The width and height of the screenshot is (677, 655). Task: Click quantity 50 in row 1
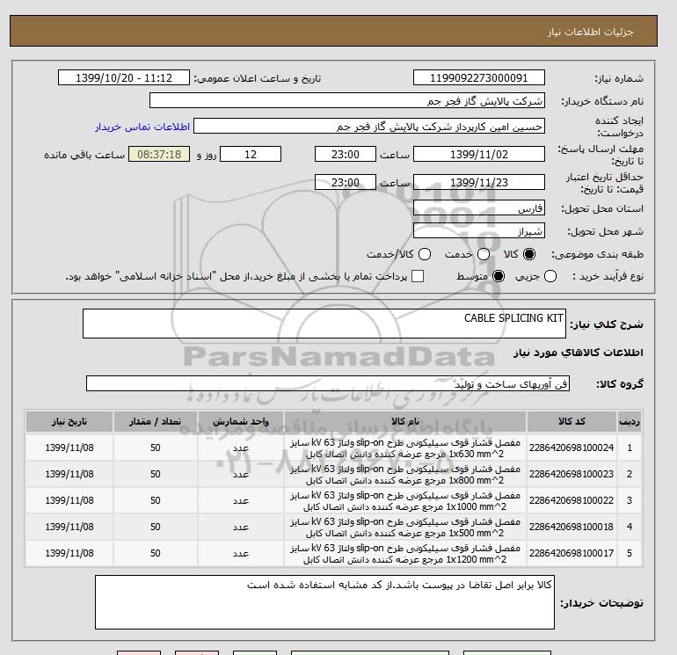pyautogui.click(x=156, y=448)
